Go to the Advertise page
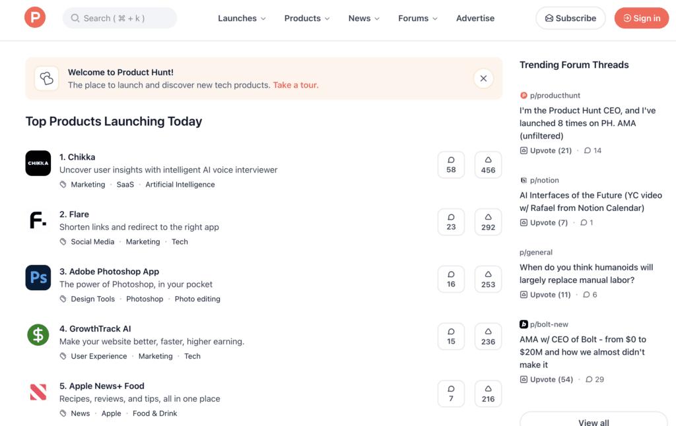 [475, 18]
